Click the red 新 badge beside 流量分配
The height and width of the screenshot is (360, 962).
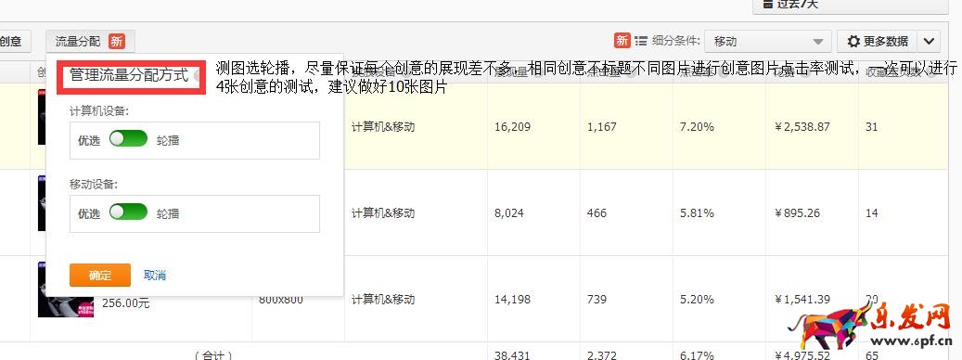click(x=117, y=42)
